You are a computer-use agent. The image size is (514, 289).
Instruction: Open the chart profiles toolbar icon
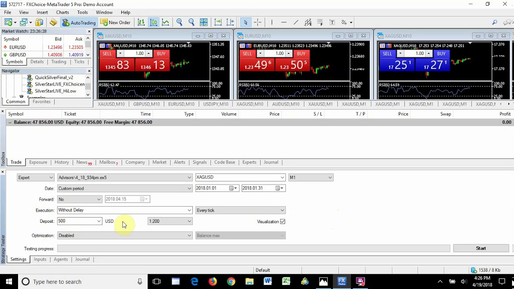coord(24,22)
